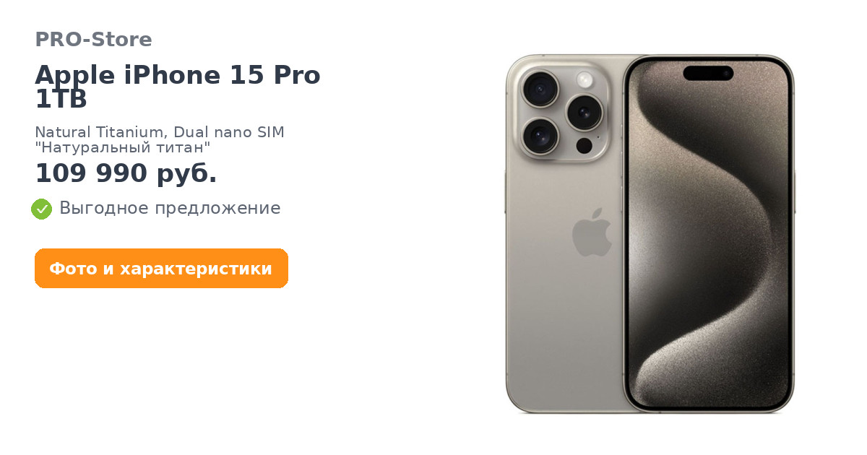Click the side button on phone's left edge
The width and height of the screenshot is (867, 455).
click(505, 193)
